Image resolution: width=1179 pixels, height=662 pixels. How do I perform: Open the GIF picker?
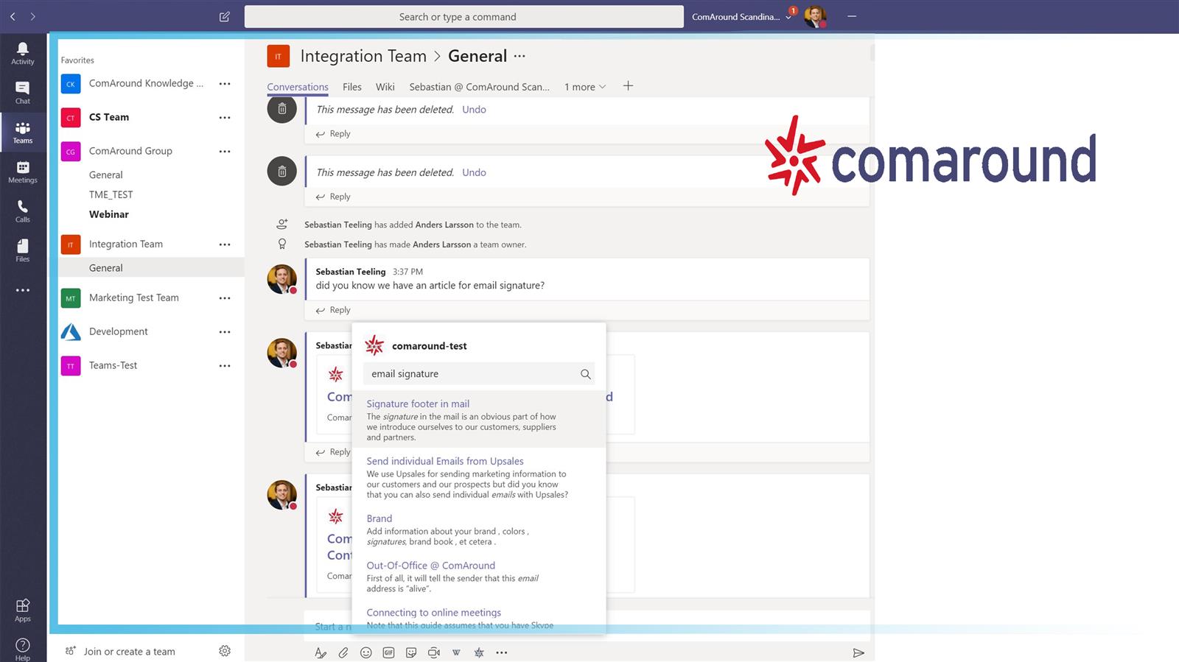(x=388, y=652)
